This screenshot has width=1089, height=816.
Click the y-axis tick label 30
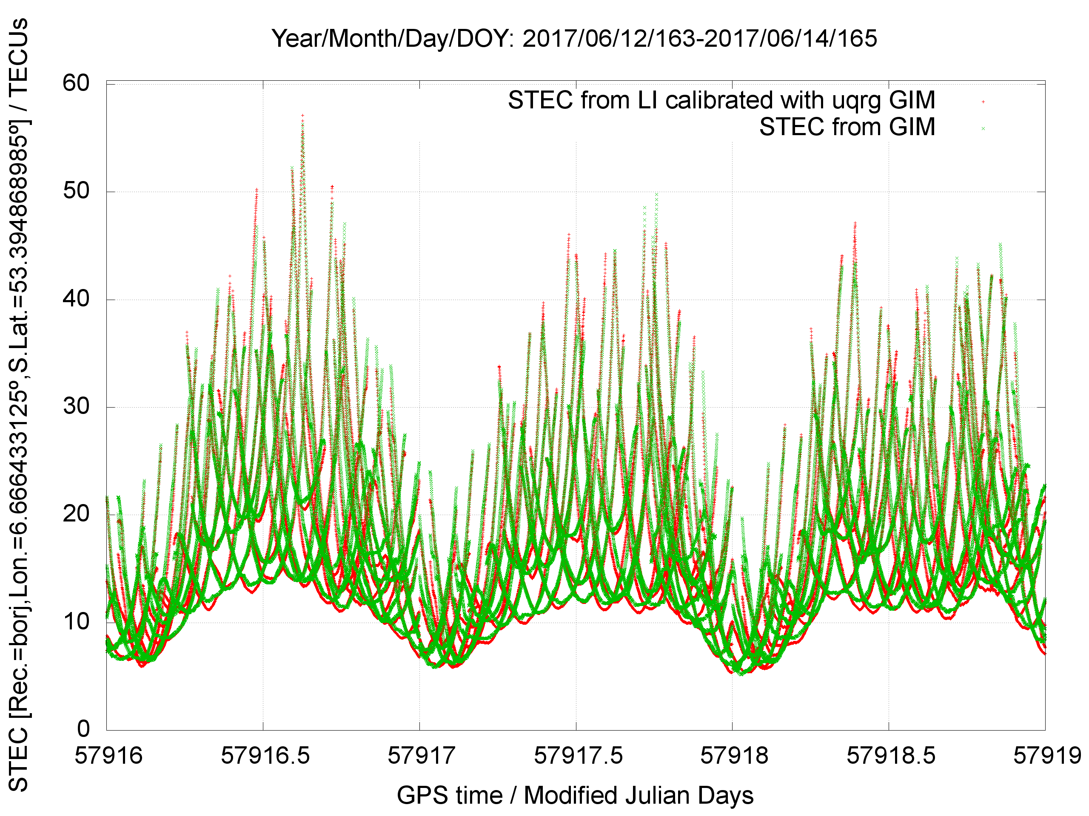point(76,406)
